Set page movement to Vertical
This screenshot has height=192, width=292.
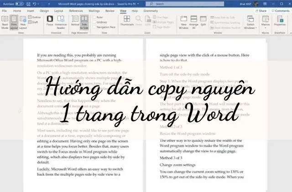75,21
